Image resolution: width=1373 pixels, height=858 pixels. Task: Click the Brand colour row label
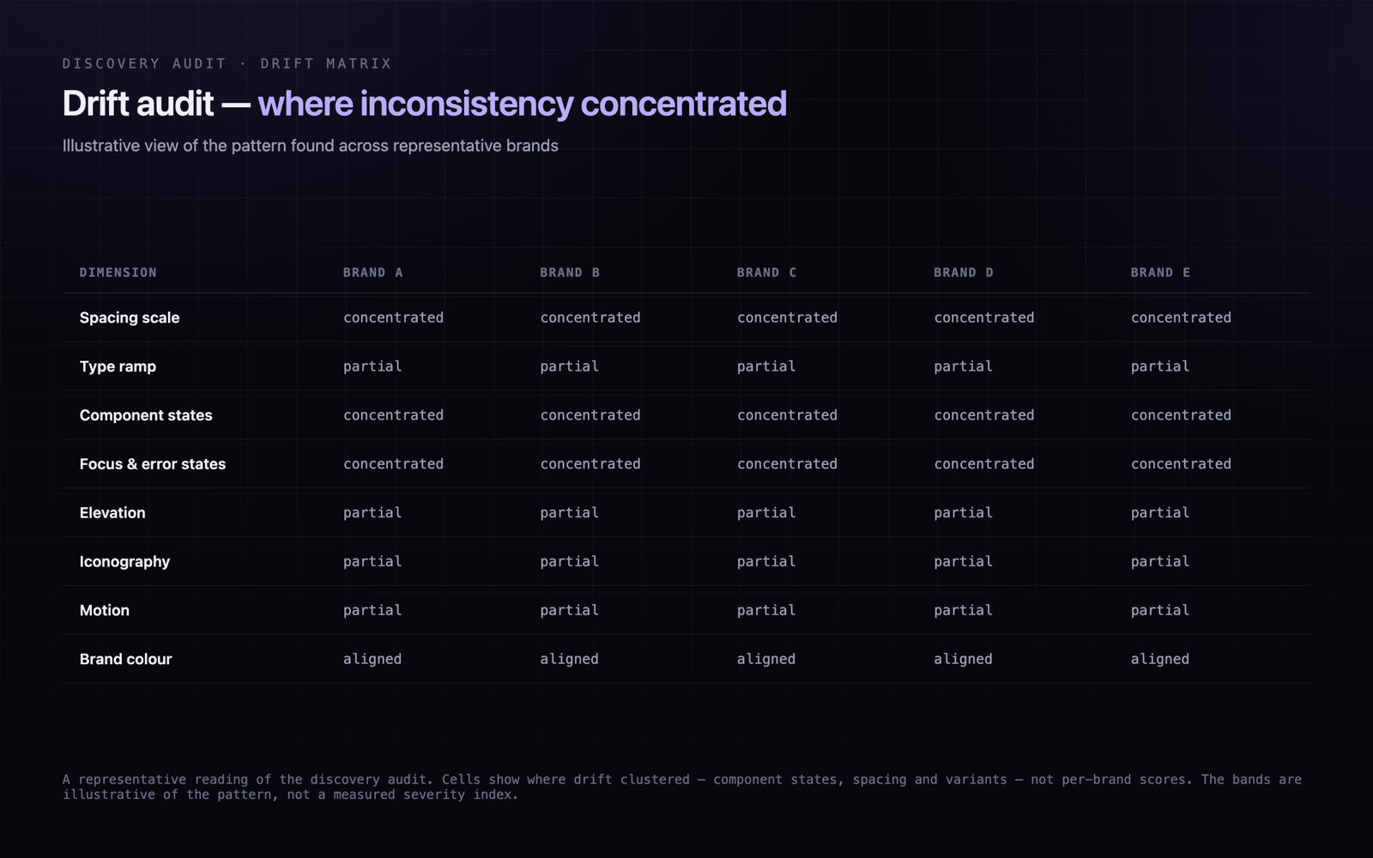[125, 660]
